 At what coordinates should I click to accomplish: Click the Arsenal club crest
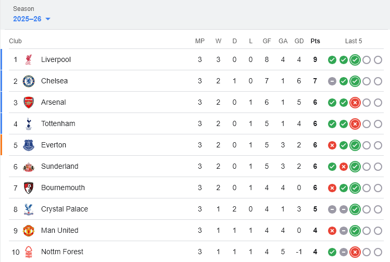click(x=28, y=103)
